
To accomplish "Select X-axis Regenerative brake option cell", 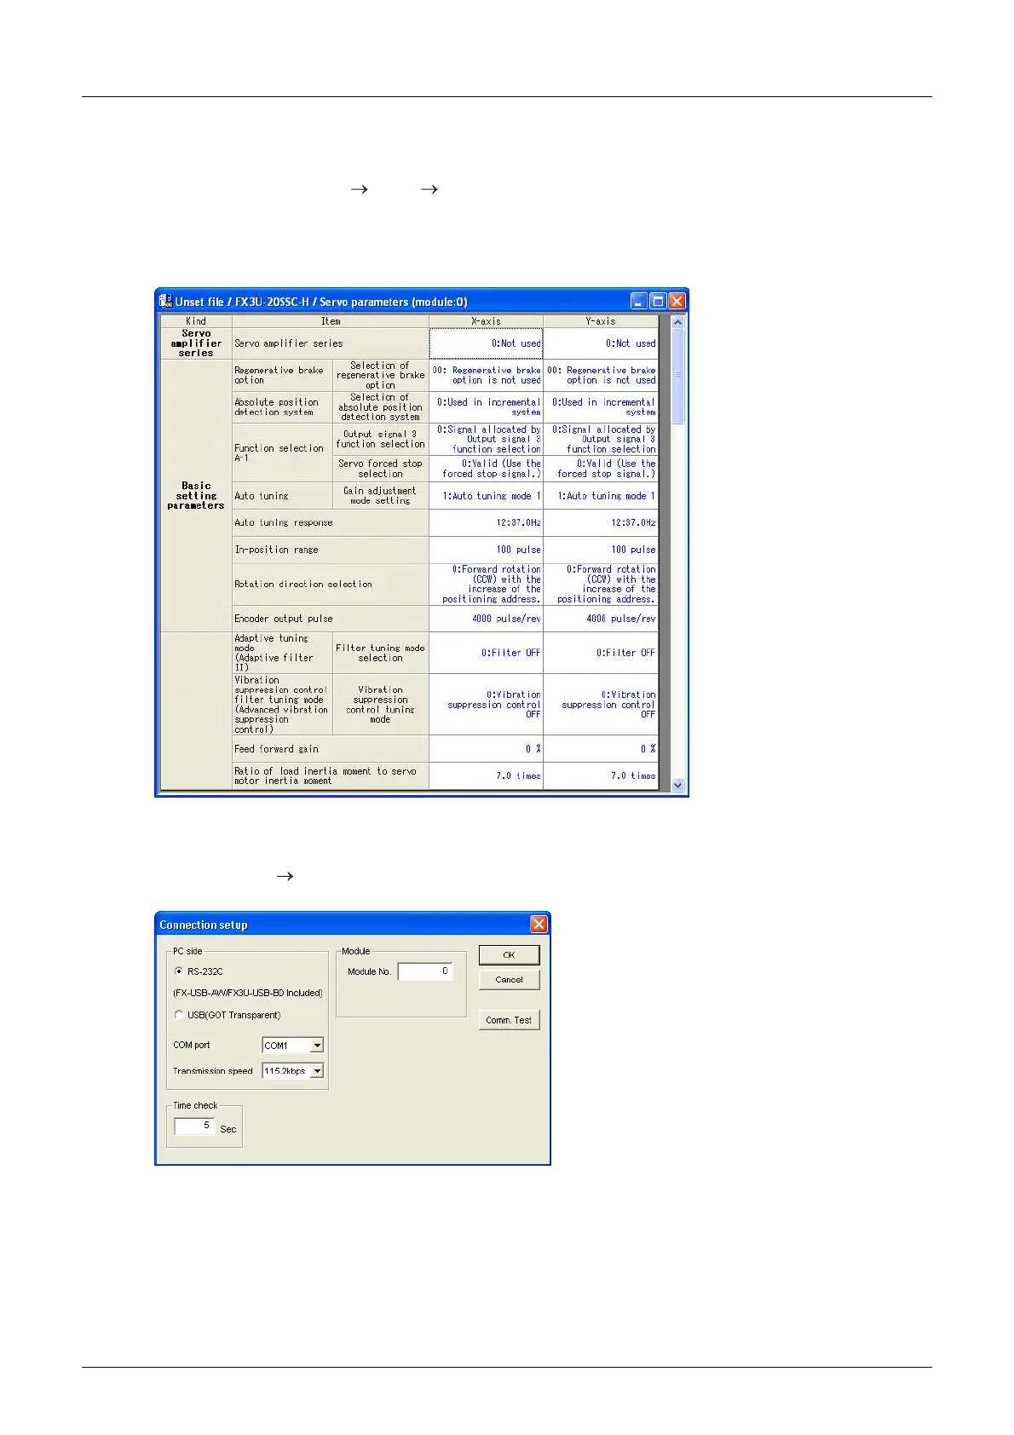I will pyautogui.click(x=486, y=376).
